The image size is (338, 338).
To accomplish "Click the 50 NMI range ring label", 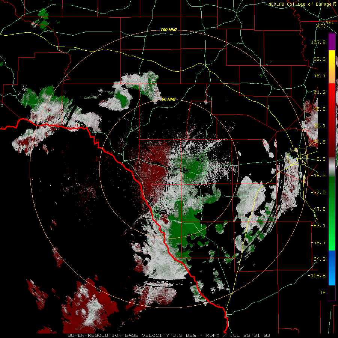I will pos(169,100).
